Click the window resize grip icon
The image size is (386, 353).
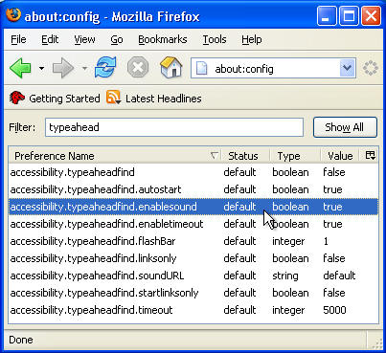click(x=376, y=343)
